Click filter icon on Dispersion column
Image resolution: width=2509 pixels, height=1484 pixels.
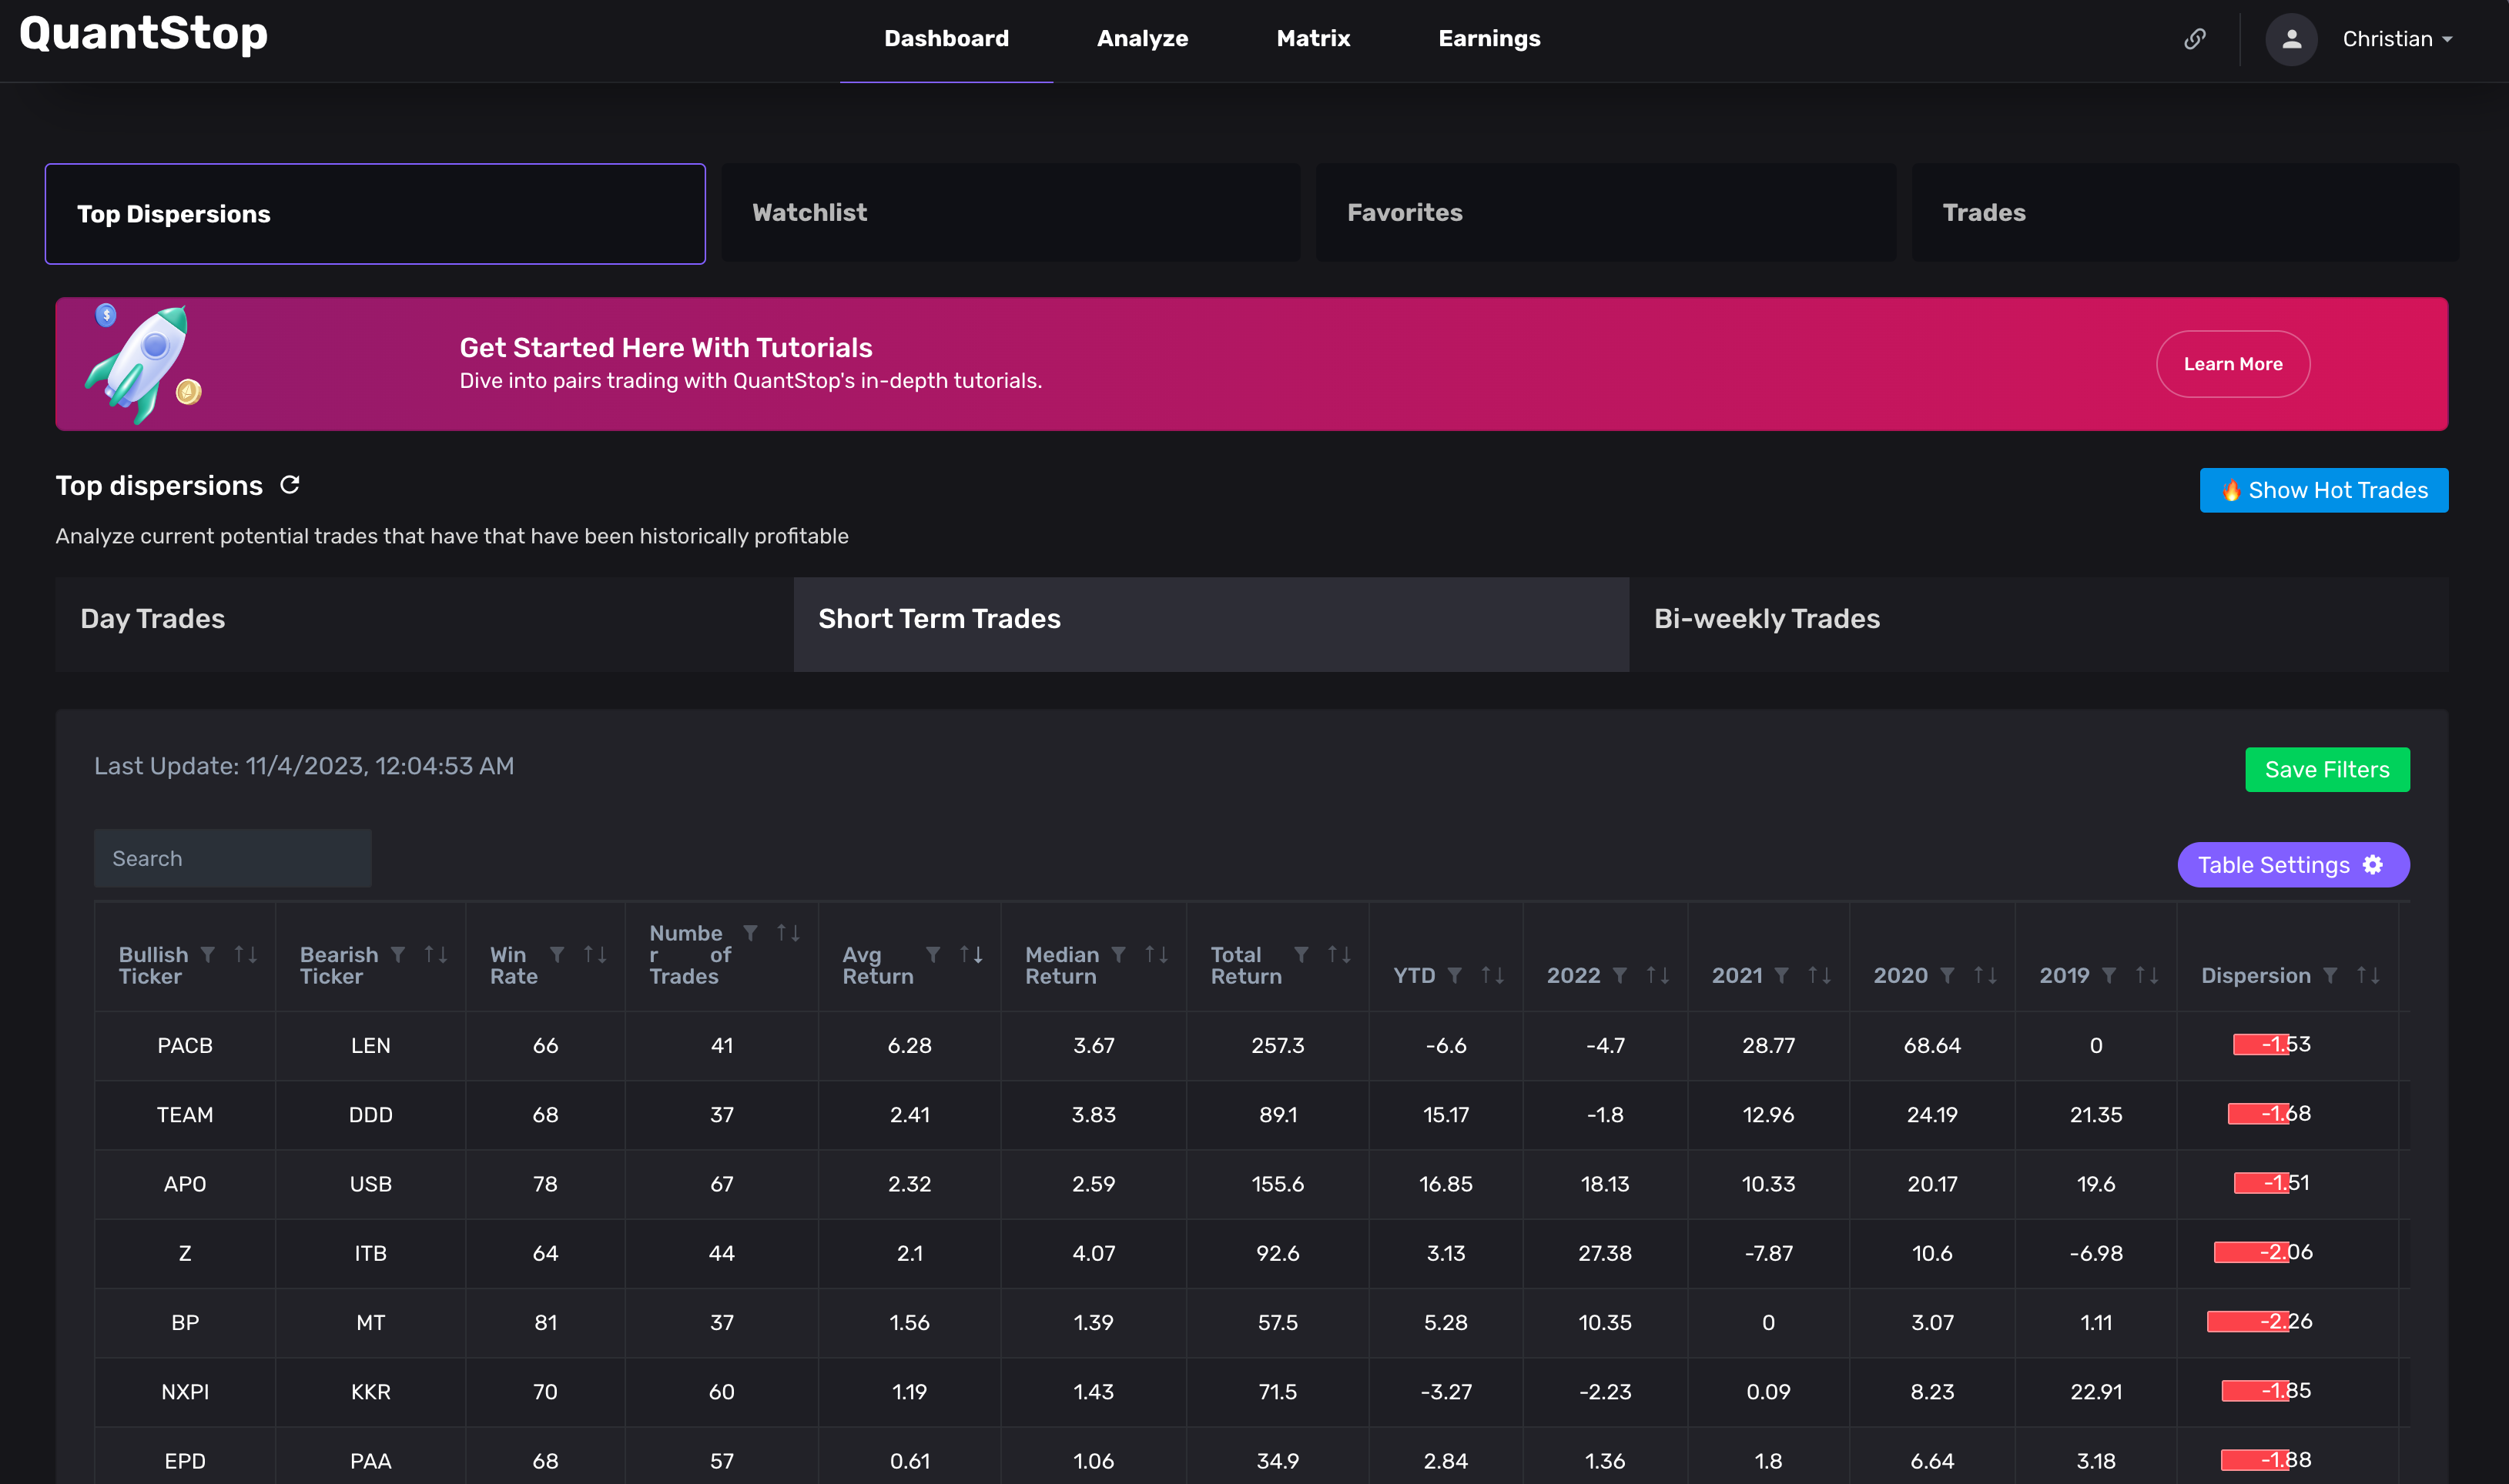point(2330,975)
